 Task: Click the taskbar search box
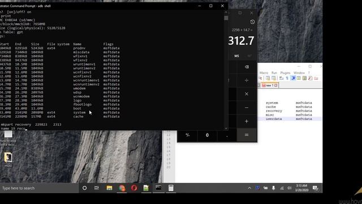[39, 188]
